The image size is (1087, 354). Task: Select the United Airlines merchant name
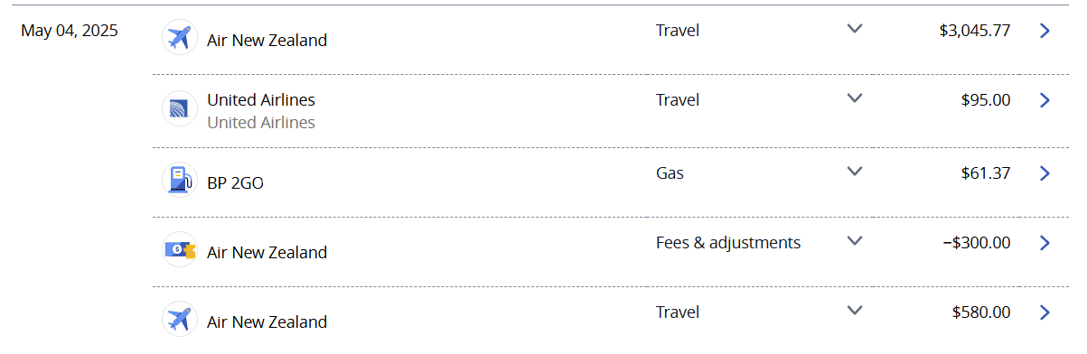click(261, 99)
